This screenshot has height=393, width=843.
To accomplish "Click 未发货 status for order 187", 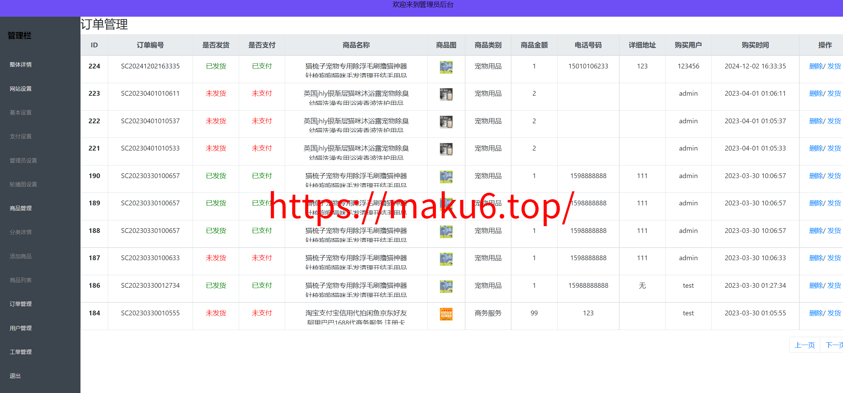I will pos(216,258).
